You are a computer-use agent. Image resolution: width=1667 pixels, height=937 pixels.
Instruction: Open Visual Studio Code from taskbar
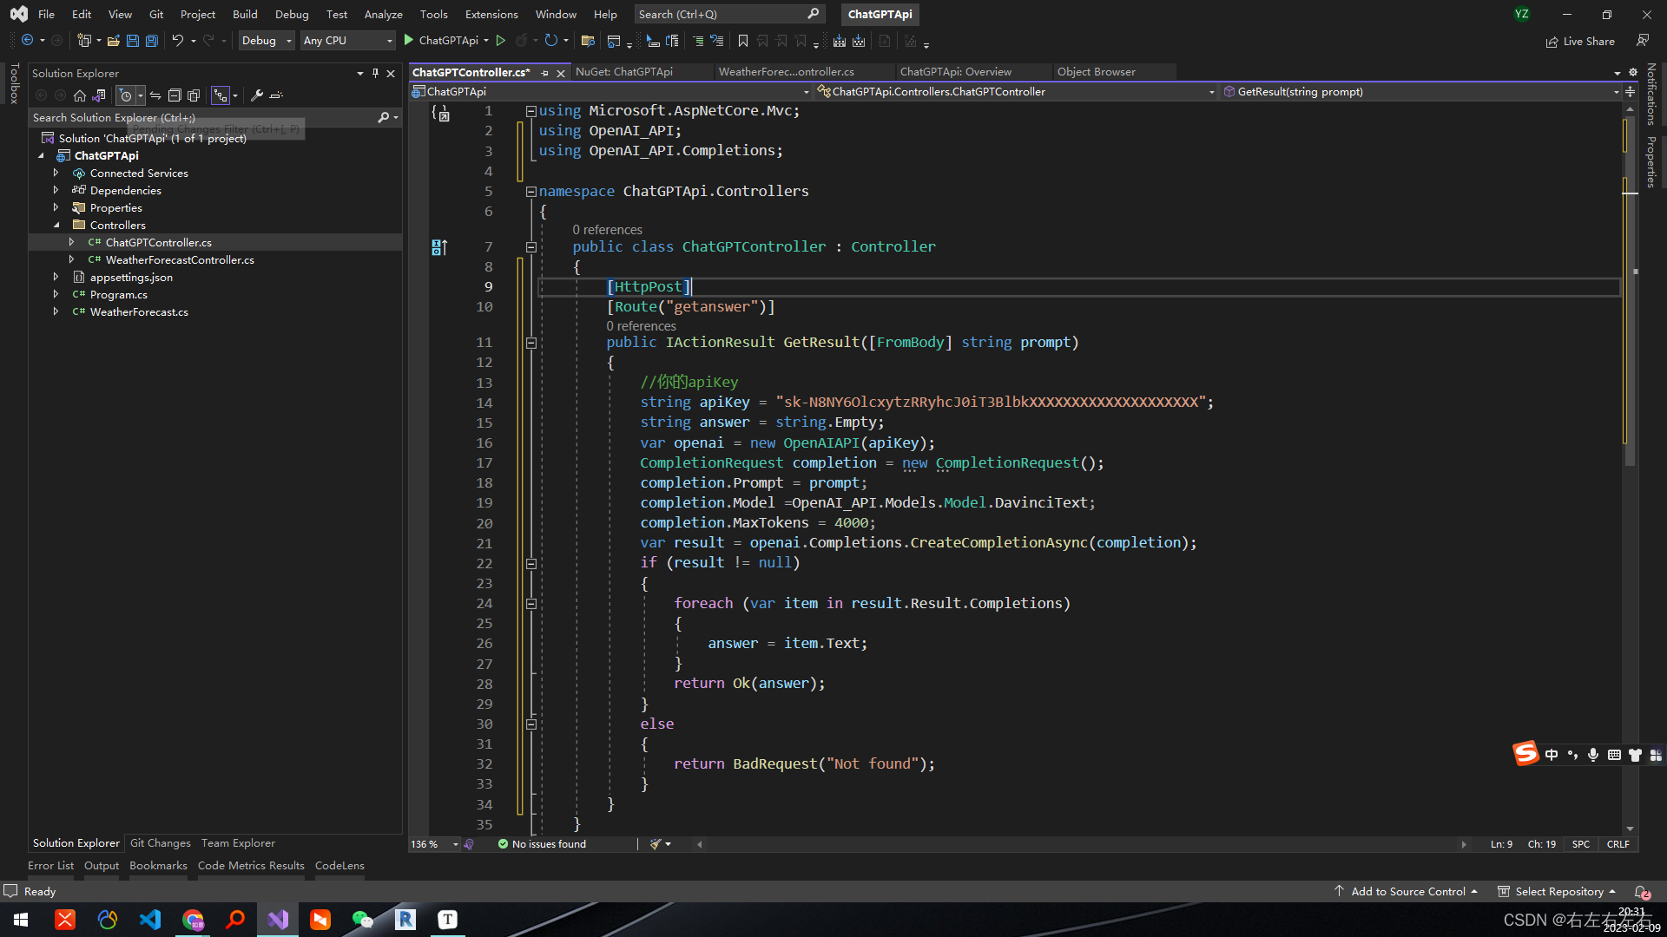point(150,920)
